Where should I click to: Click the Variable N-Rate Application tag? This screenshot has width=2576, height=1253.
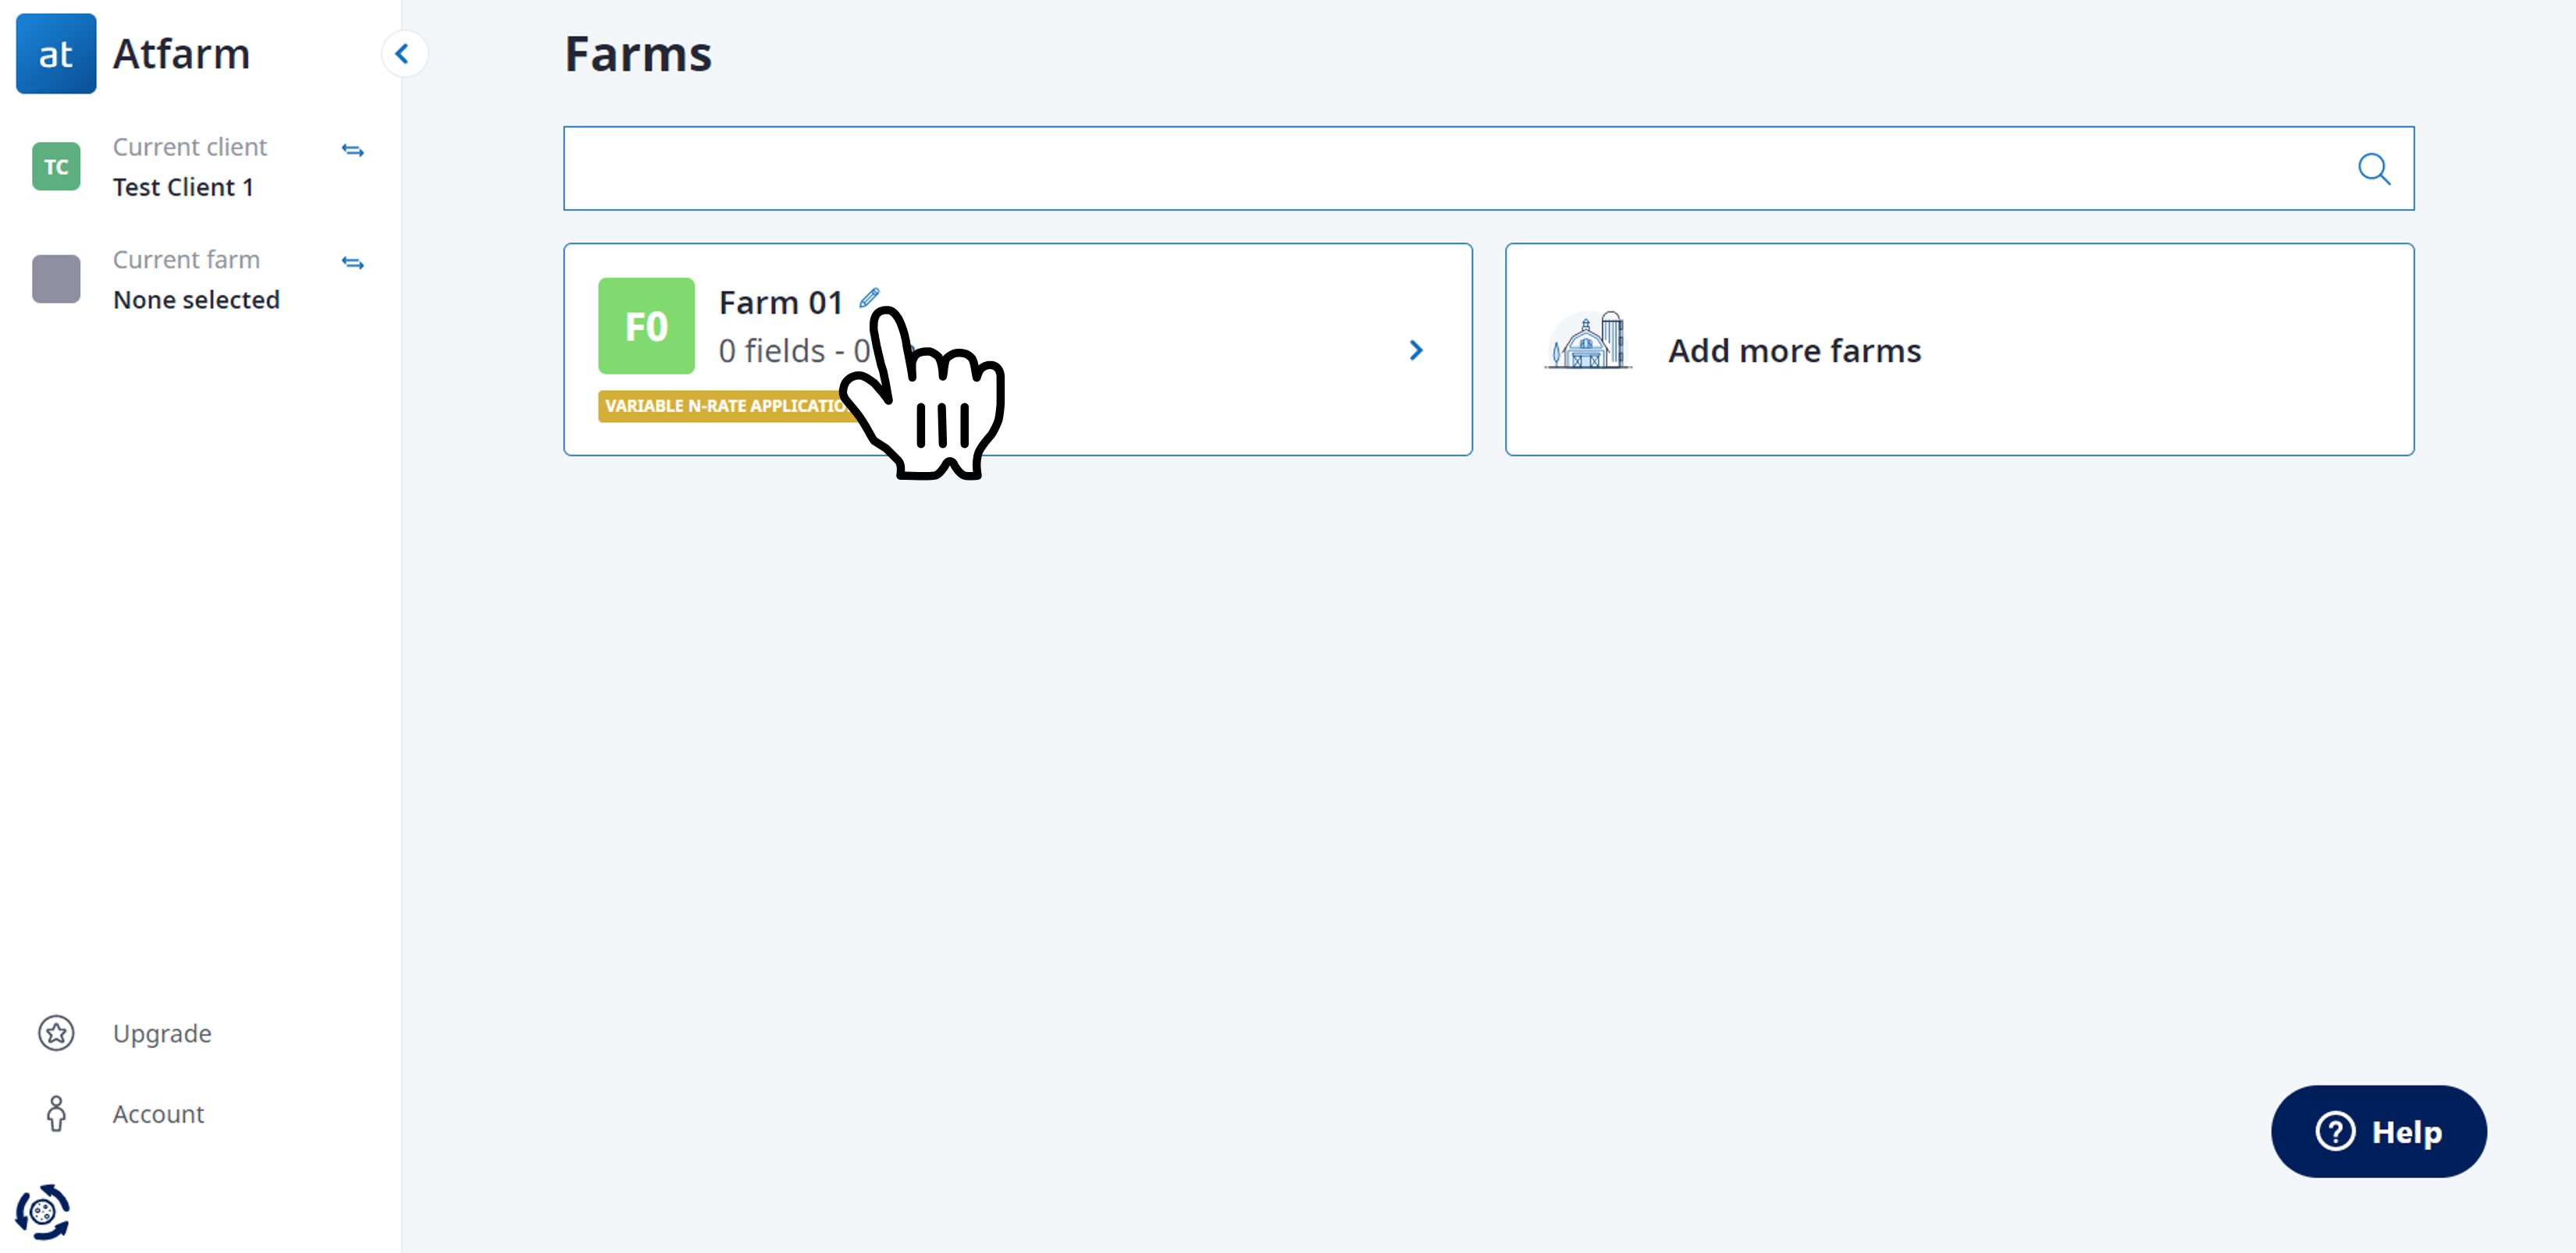[x=726, y=406]
